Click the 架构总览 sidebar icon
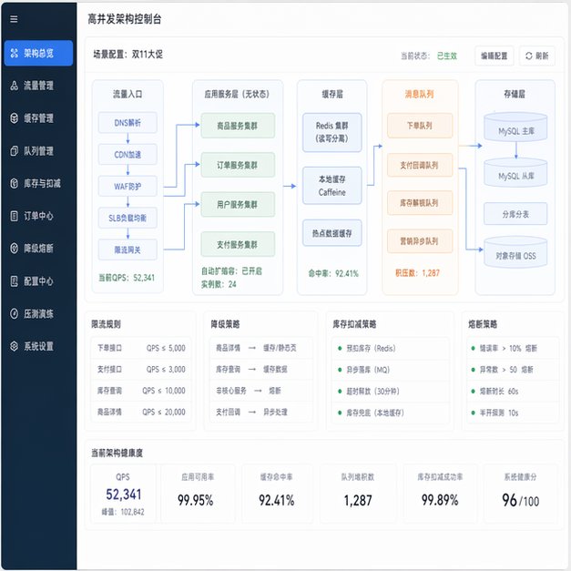The width and height of the screenshot is (571, 571). click(x=15, y=53)
